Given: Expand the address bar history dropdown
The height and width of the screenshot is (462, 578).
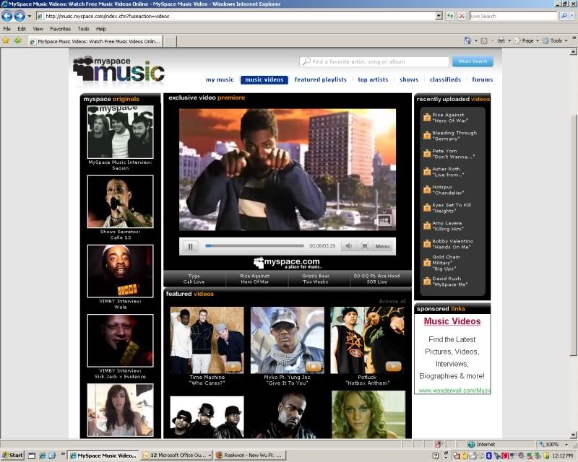Looking at the screenshot, I should click(x=439, y=16).
